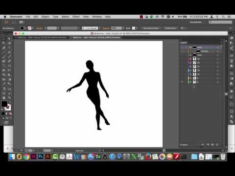Screen dimensions: 235x176
Task: Toggle visibility of layer 12
Action: click(182, 74)
